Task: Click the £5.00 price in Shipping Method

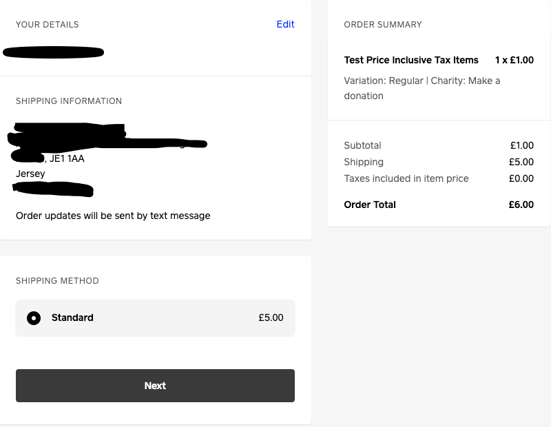Action: (271, 318)
